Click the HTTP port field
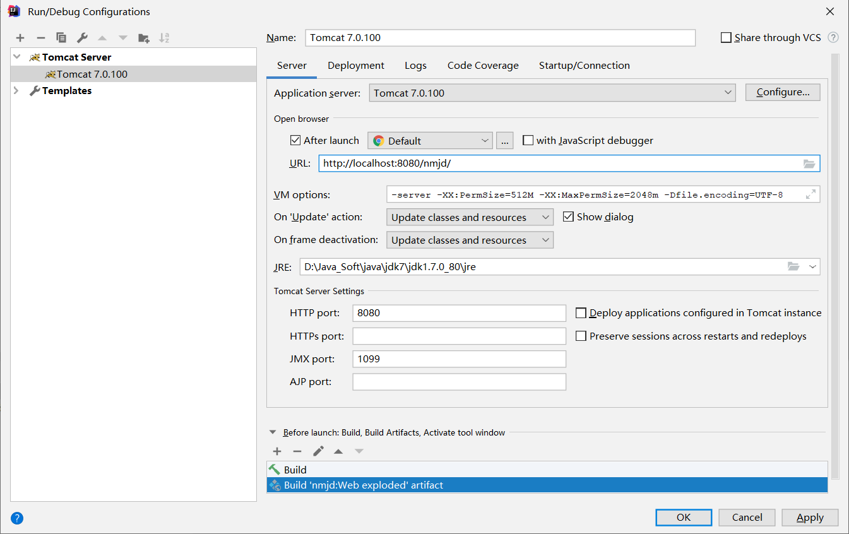The height and width of the screenshot is (534, 849). coord(459,313)
